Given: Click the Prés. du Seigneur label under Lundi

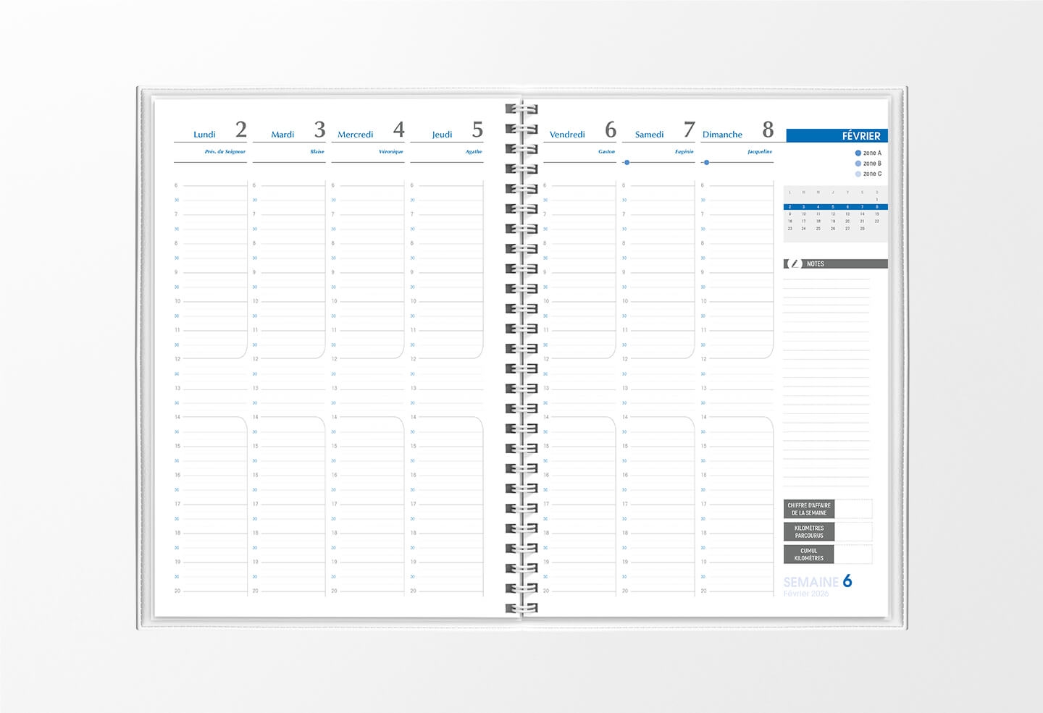Looking at the screenshot, I should [225, 152].
